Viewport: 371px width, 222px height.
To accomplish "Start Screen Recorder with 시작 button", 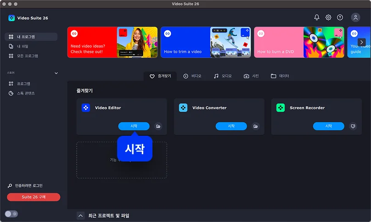I will (x=329, y=126).
